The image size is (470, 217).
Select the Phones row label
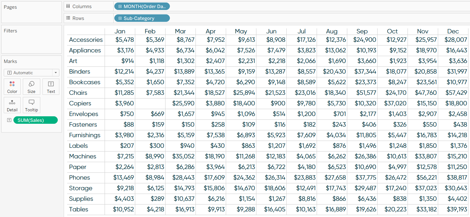[x=79, y=177]
